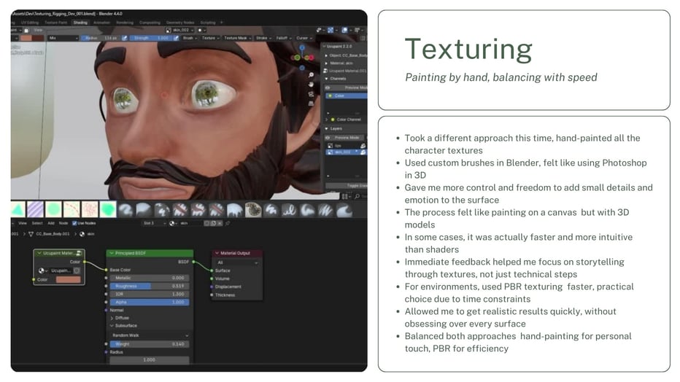Click the green Y axis gizmo ball
The width and height of the screenshot is (680, 382).
click(x=297, y=57)
